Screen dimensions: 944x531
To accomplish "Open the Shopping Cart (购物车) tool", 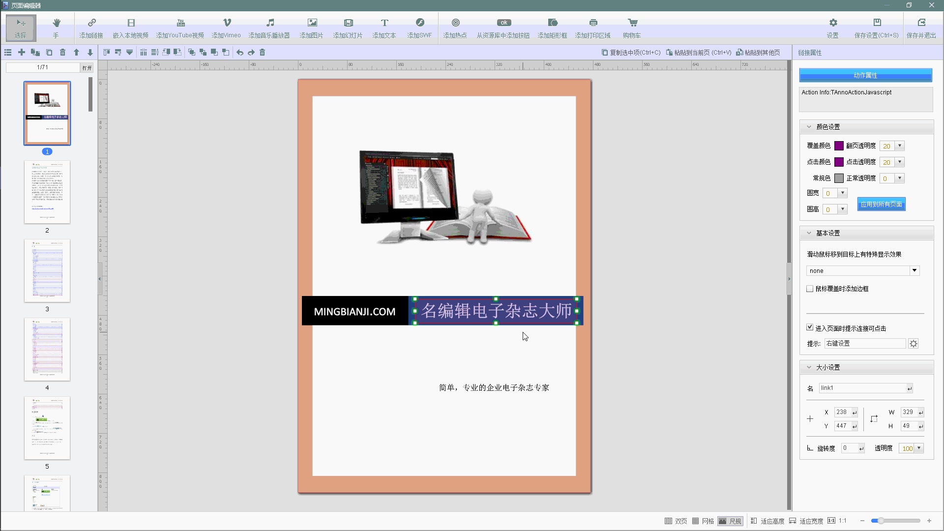I will [x=632, y=28].
